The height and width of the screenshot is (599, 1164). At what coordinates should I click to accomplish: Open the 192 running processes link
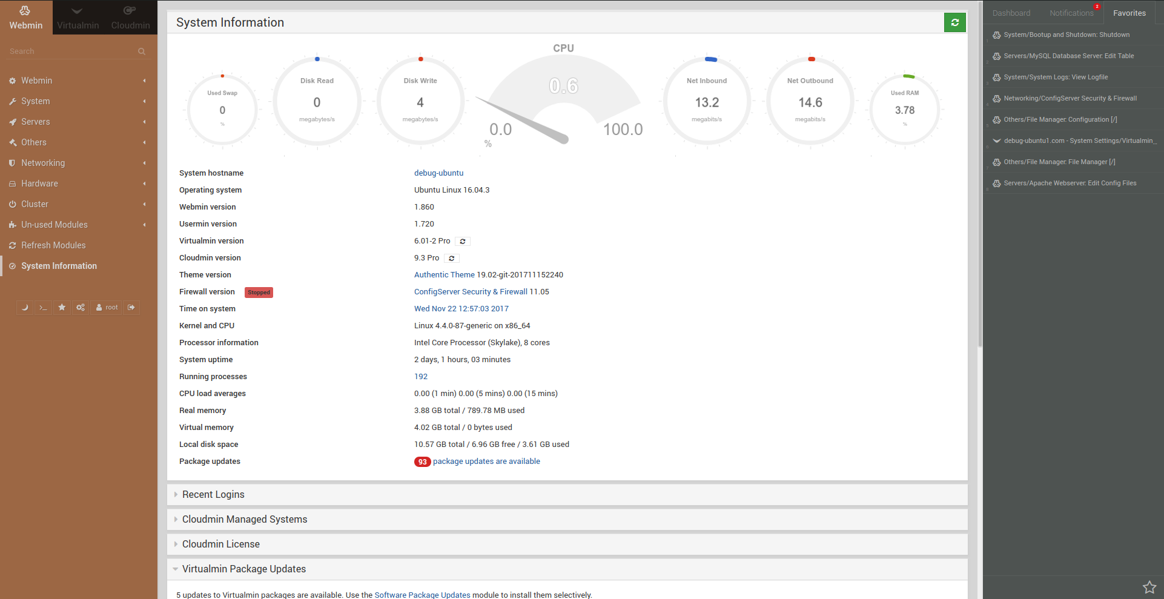coord(421,377)
